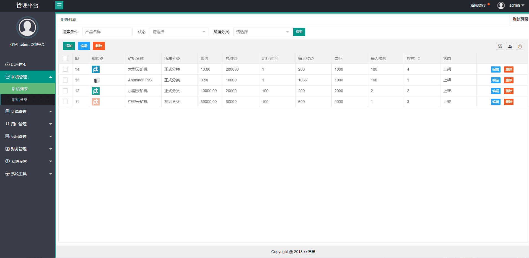Open the 状态 dropdown selector
529x258 pixels.
point(179,32)
